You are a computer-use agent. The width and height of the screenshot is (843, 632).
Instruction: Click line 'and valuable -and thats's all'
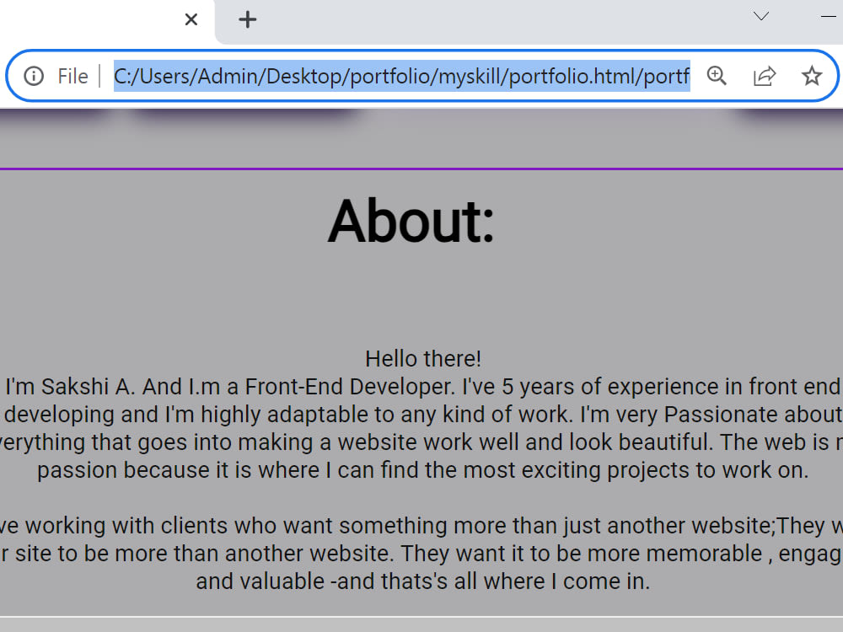point(423,581)
